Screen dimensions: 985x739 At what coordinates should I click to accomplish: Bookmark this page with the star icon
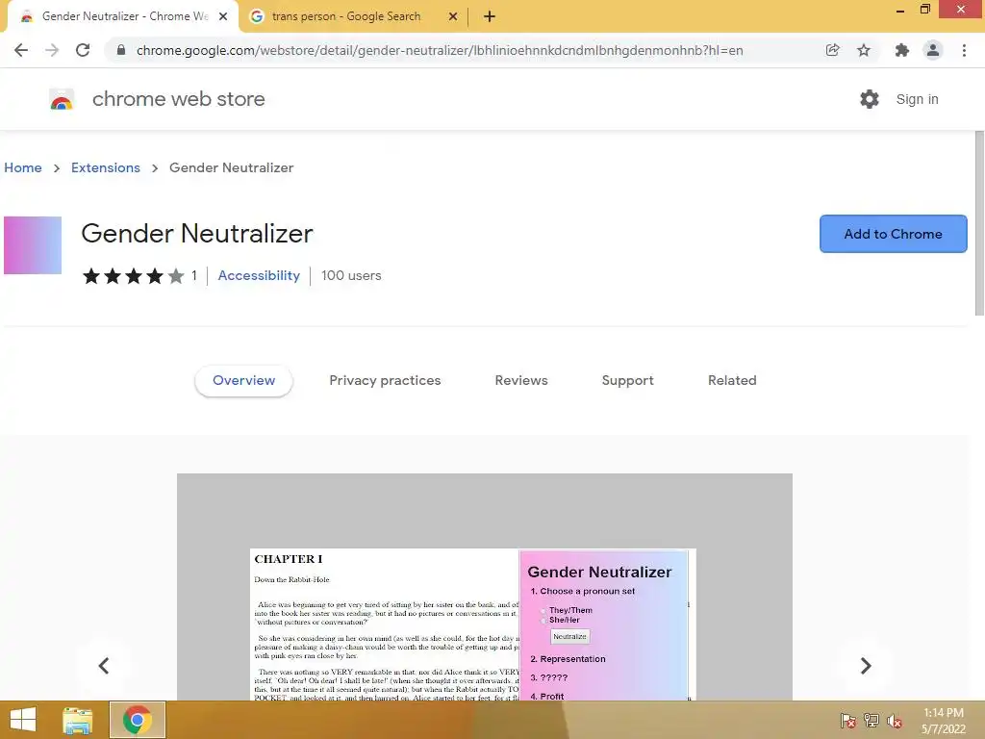[864, 50]
